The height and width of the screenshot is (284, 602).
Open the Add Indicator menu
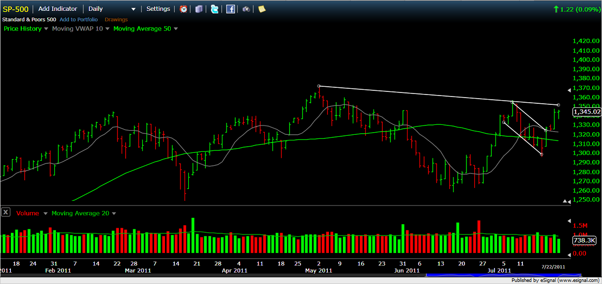pyautogui.click(x=57, y=9)
